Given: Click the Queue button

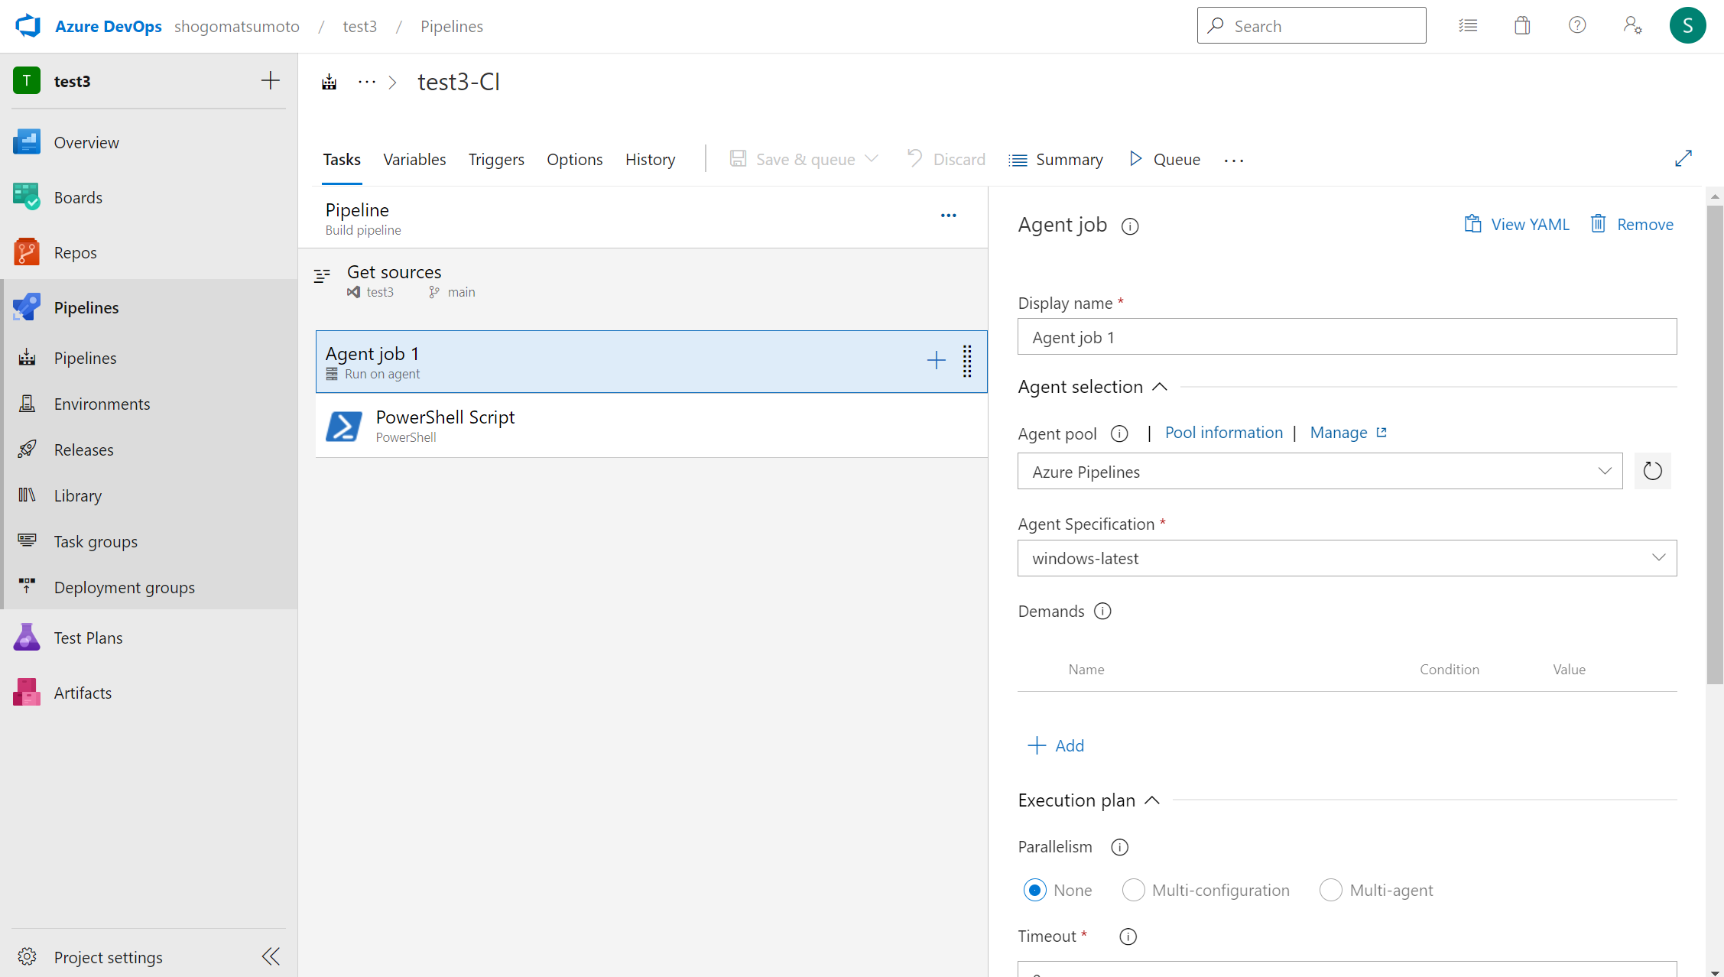Looking at the screenshot, I should point(1165,159).
